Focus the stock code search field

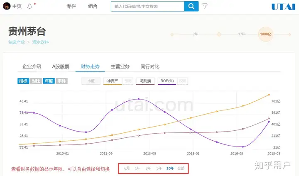(147, 6)
